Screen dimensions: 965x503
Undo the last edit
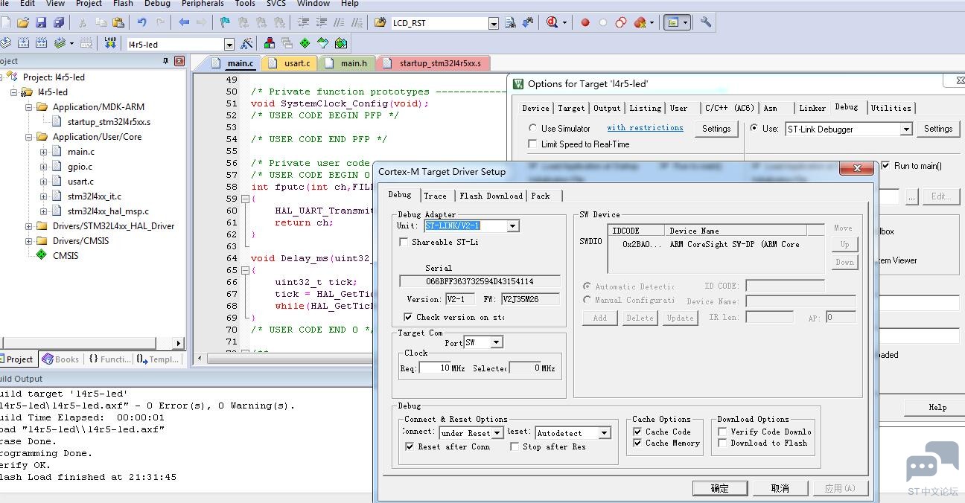(141, 22)
